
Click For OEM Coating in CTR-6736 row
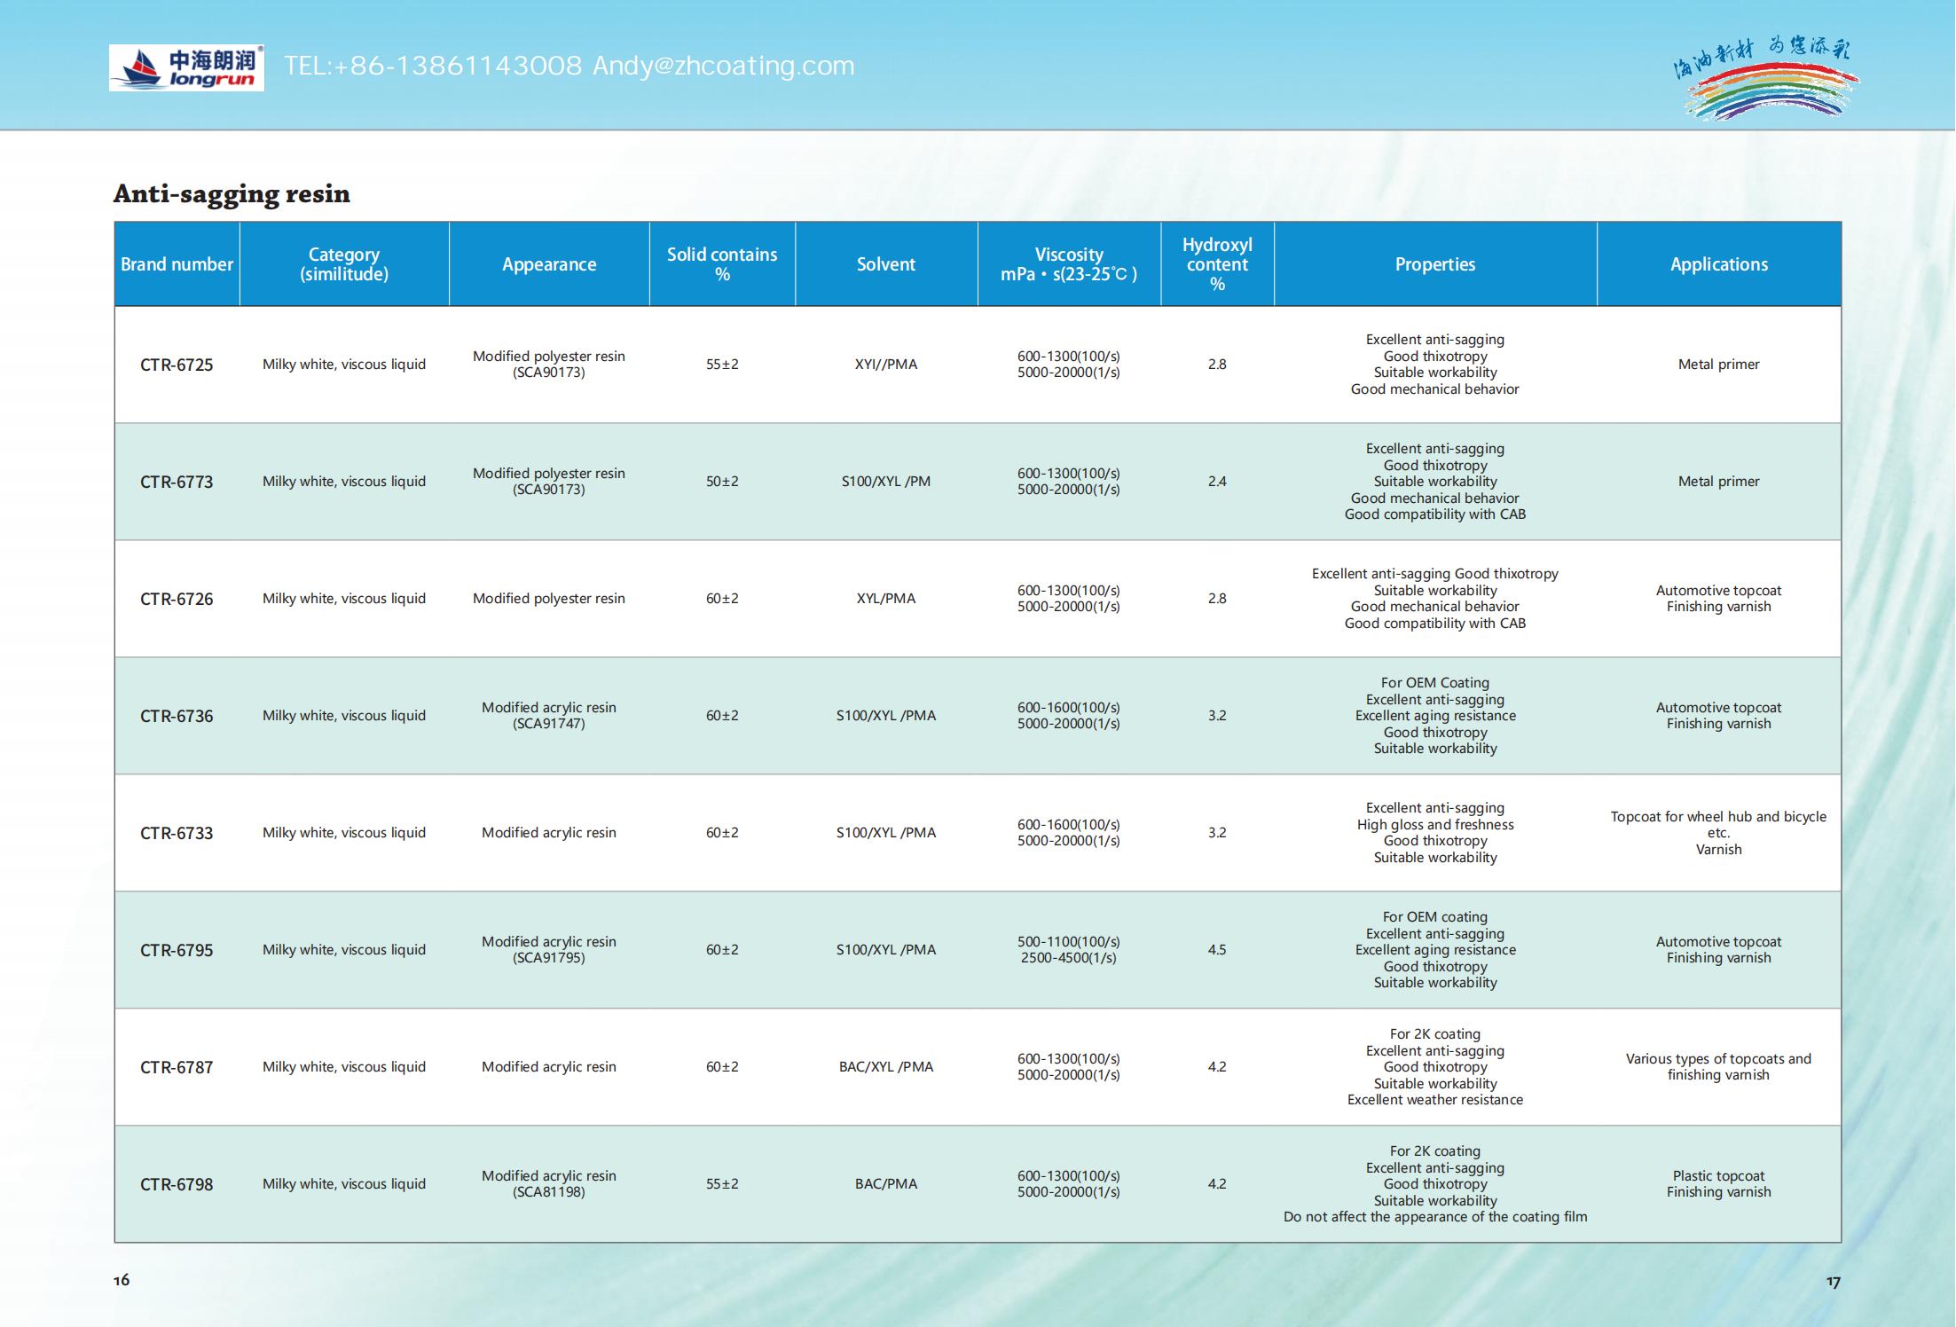[1435, 683]
